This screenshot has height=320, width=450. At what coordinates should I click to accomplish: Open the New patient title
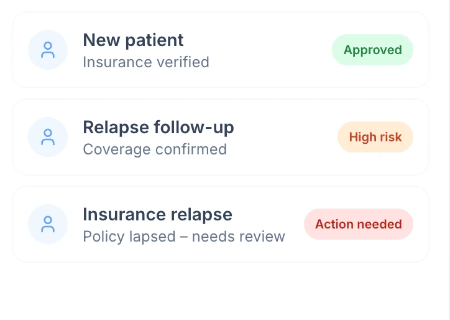coord(133,40)
